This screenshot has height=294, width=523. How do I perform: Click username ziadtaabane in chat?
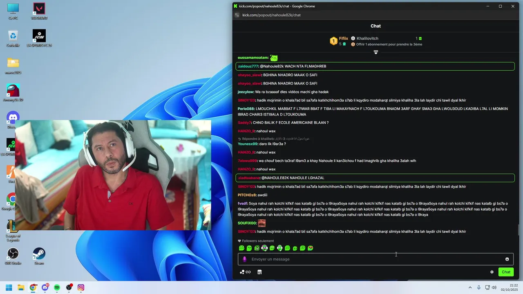(249, 178)
